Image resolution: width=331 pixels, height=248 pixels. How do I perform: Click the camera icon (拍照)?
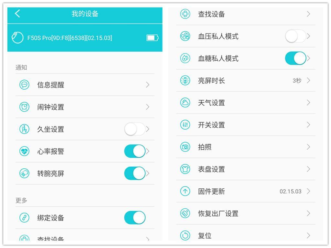pyautogui.click(x=185, y=147)
